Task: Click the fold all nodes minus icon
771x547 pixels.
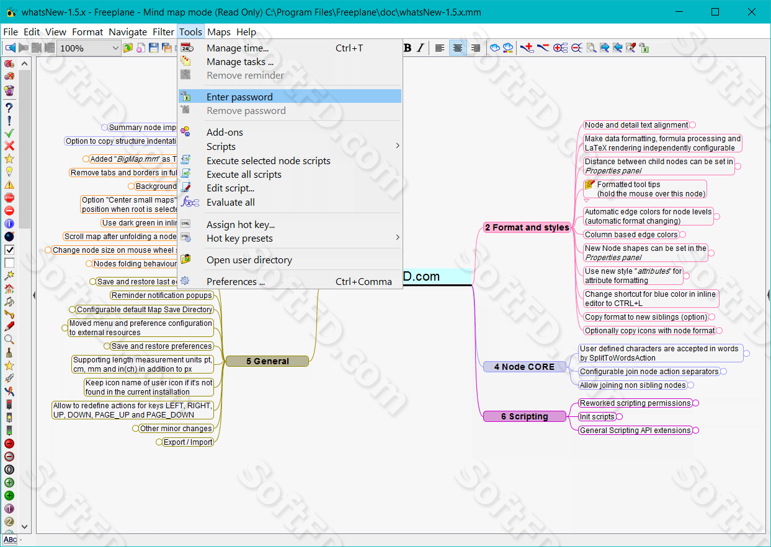Action: click(x=576, y=48)
